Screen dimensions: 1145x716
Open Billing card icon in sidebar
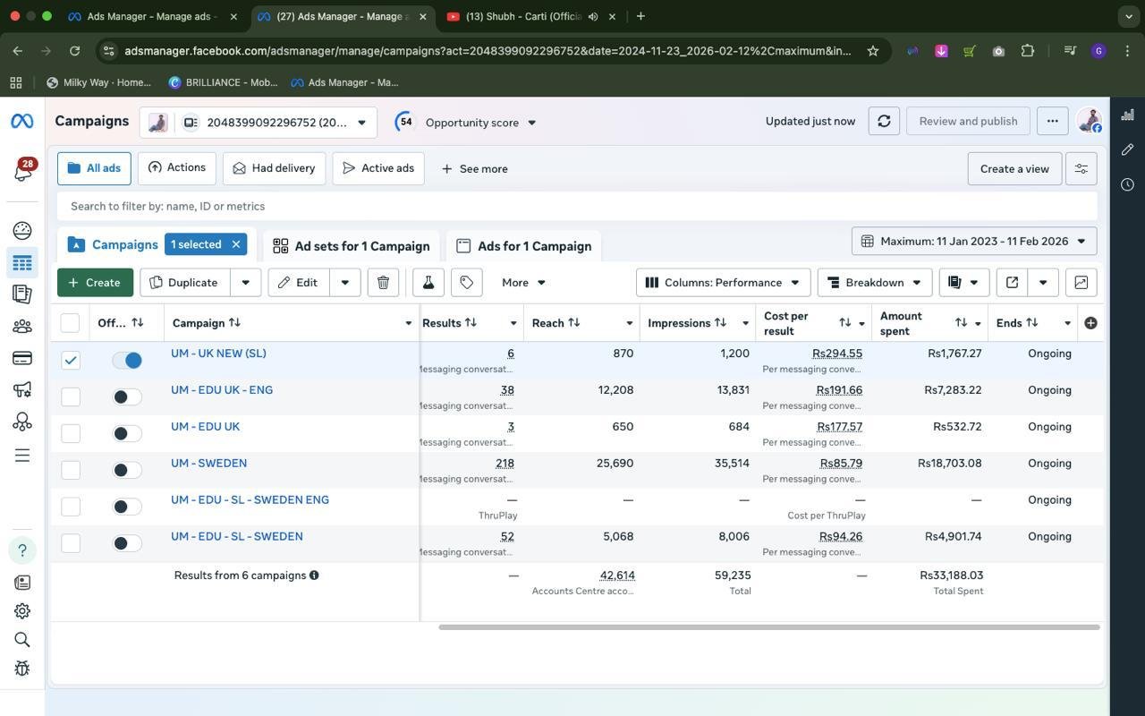click(22, 359)
